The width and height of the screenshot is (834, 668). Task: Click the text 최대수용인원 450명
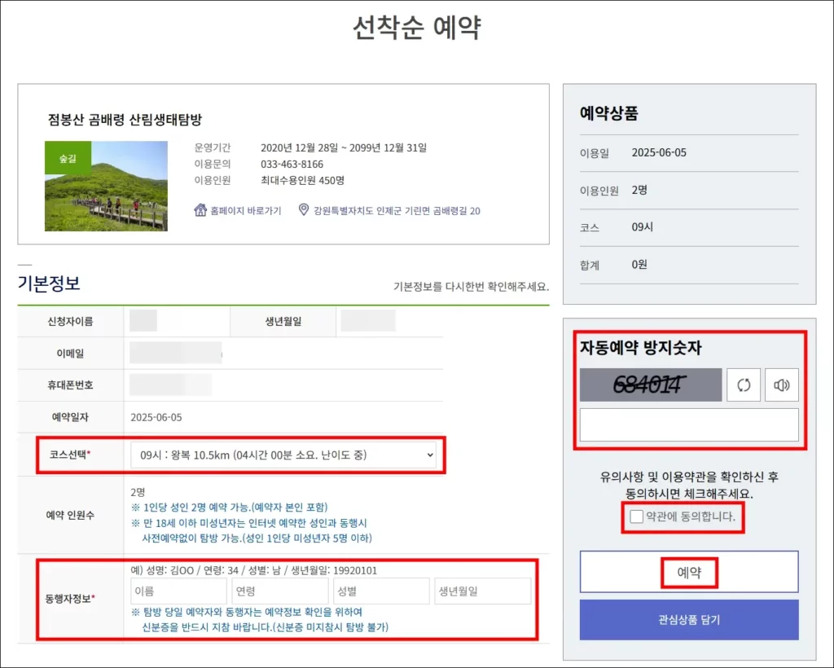click(x=302, y=180)
